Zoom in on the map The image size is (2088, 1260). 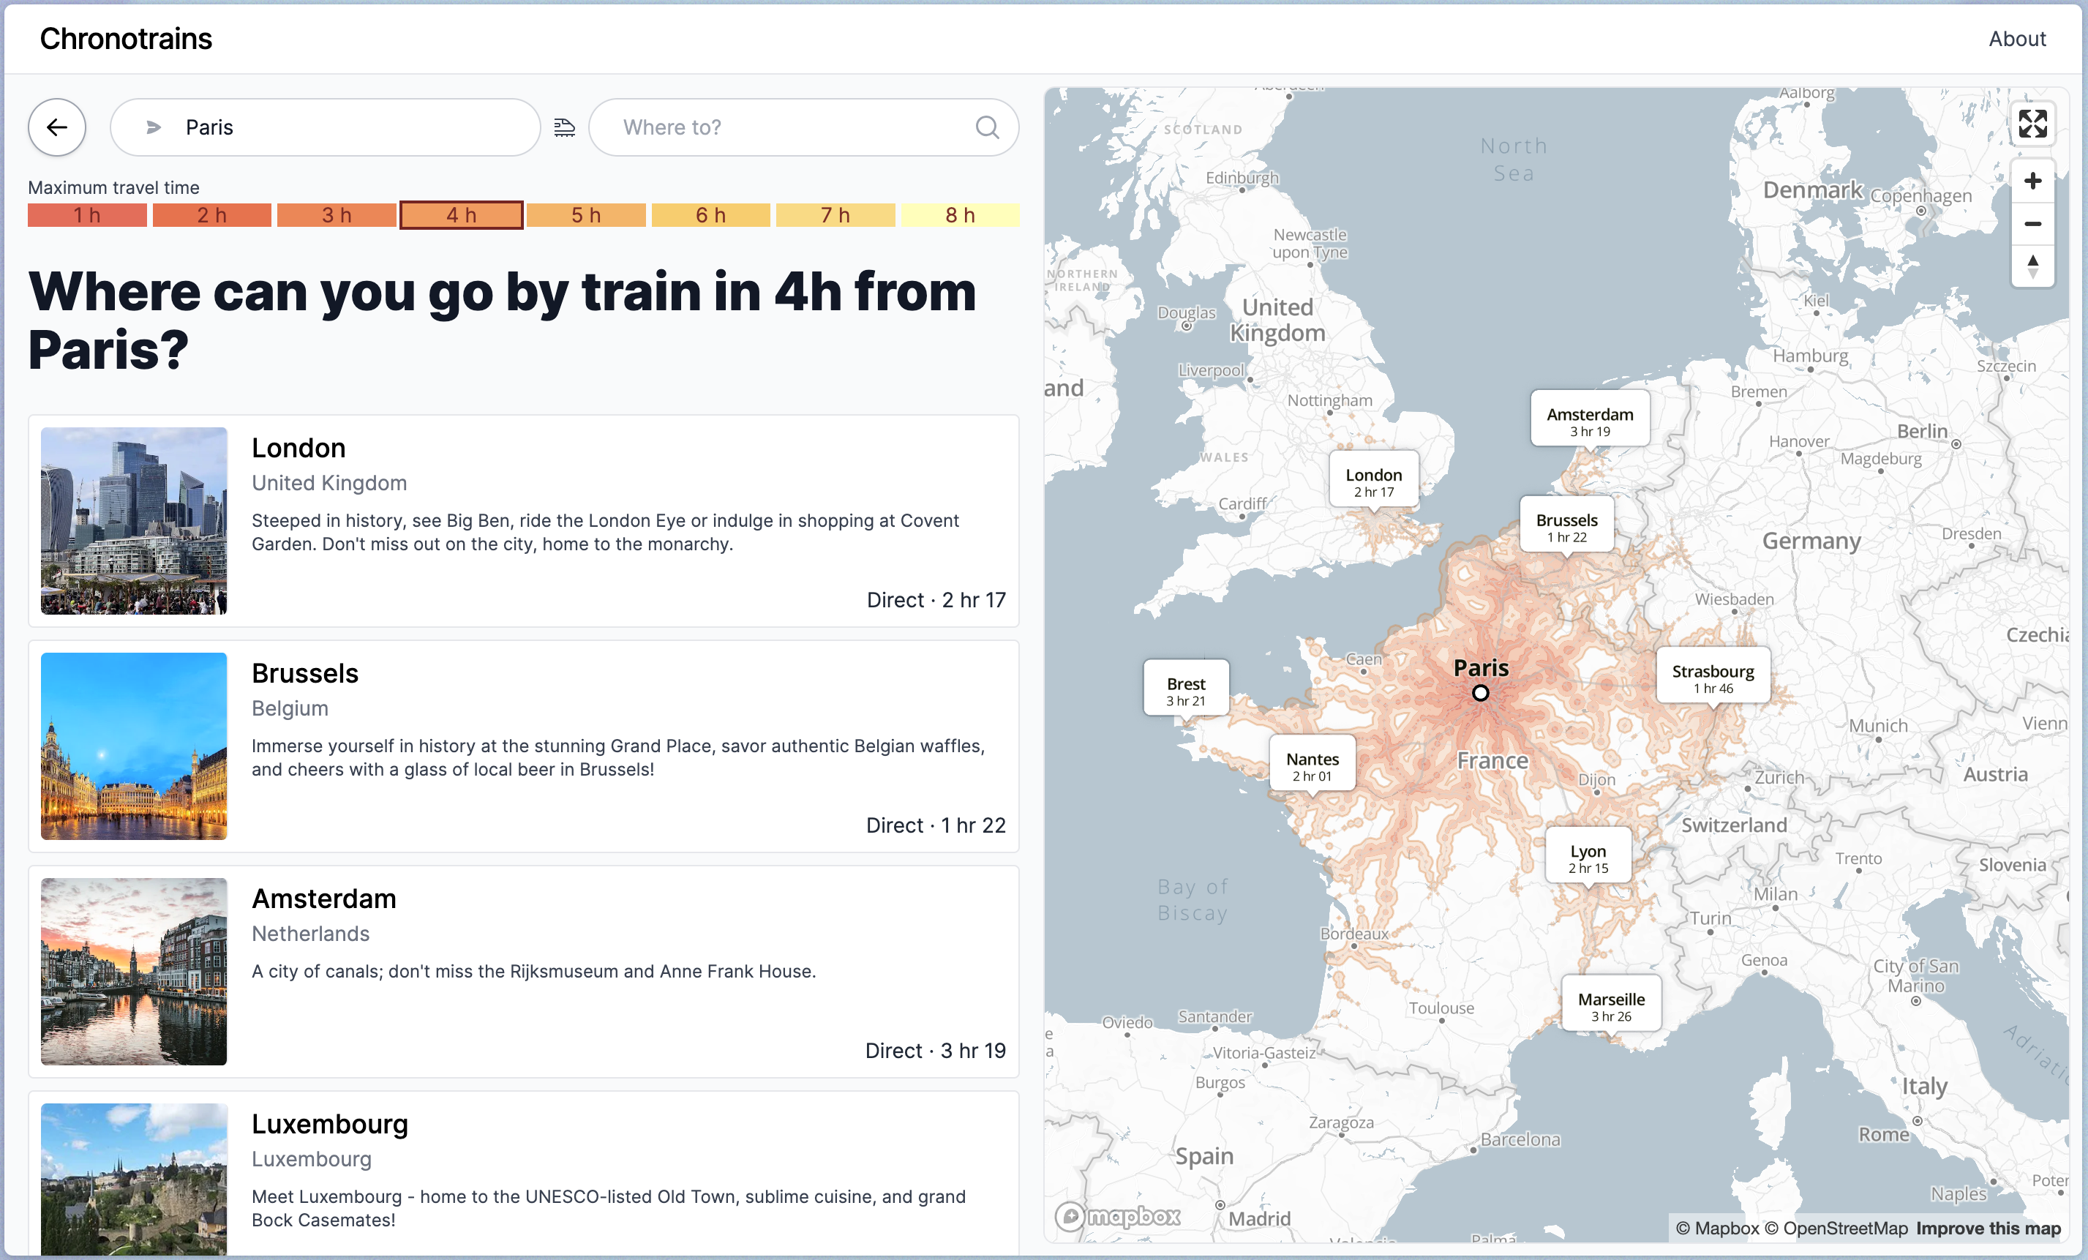2032,181
